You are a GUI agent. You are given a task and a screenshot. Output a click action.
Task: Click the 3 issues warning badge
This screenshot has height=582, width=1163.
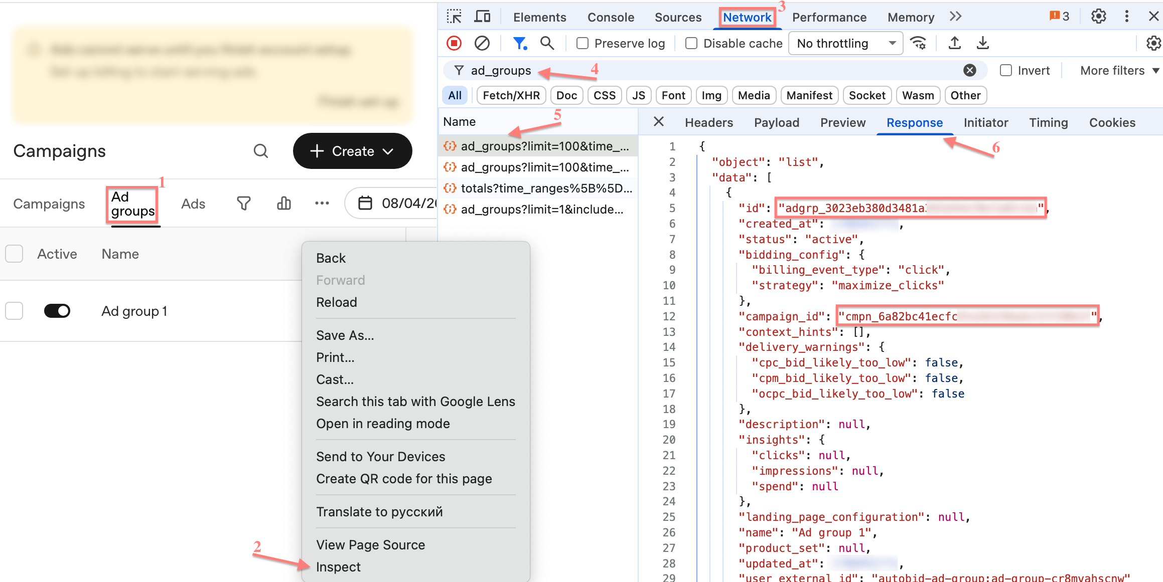pyautogui.click(x=1059, y=17)
